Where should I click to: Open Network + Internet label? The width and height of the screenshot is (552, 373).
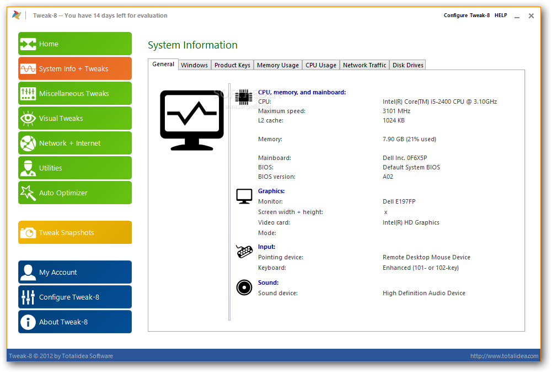point(69,143)
